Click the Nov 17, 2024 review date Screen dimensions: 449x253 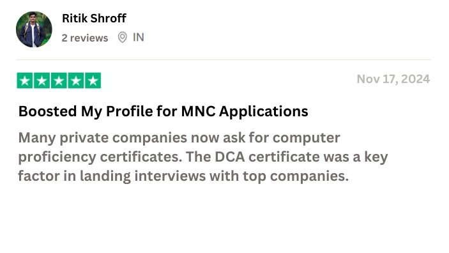(393, 79)
